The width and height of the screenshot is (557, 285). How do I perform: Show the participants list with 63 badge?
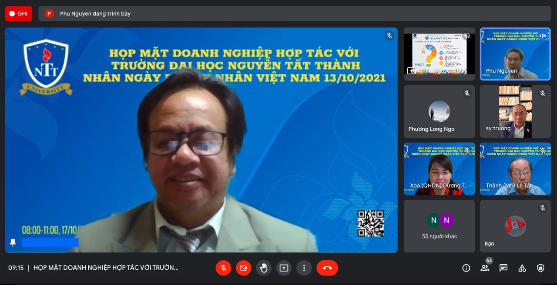[x=485, y=268]
